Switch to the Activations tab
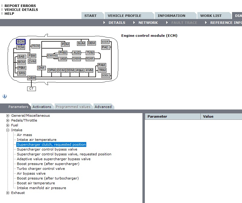 pos(42,107)
